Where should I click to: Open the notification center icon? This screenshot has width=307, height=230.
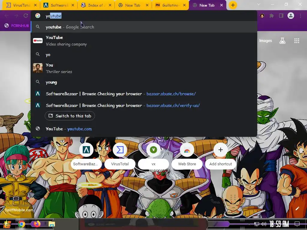297,224
